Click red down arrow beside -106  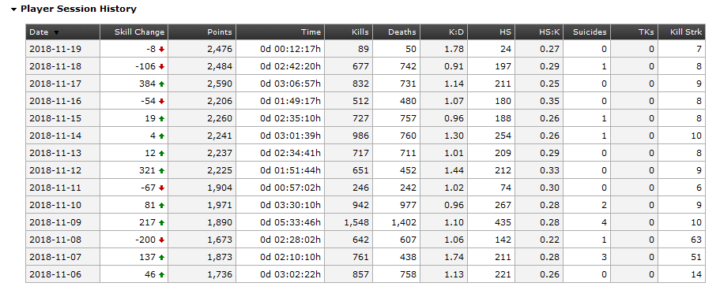pos(161,66)
